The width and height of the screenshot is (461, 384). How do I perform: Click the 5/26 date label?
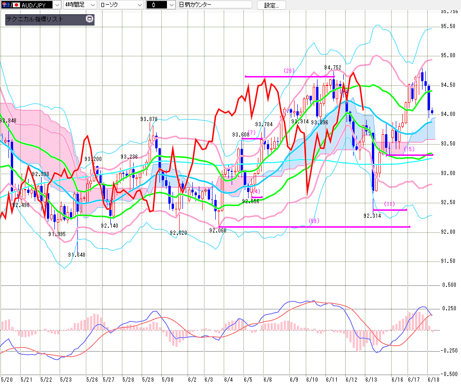tap(92, 380)
